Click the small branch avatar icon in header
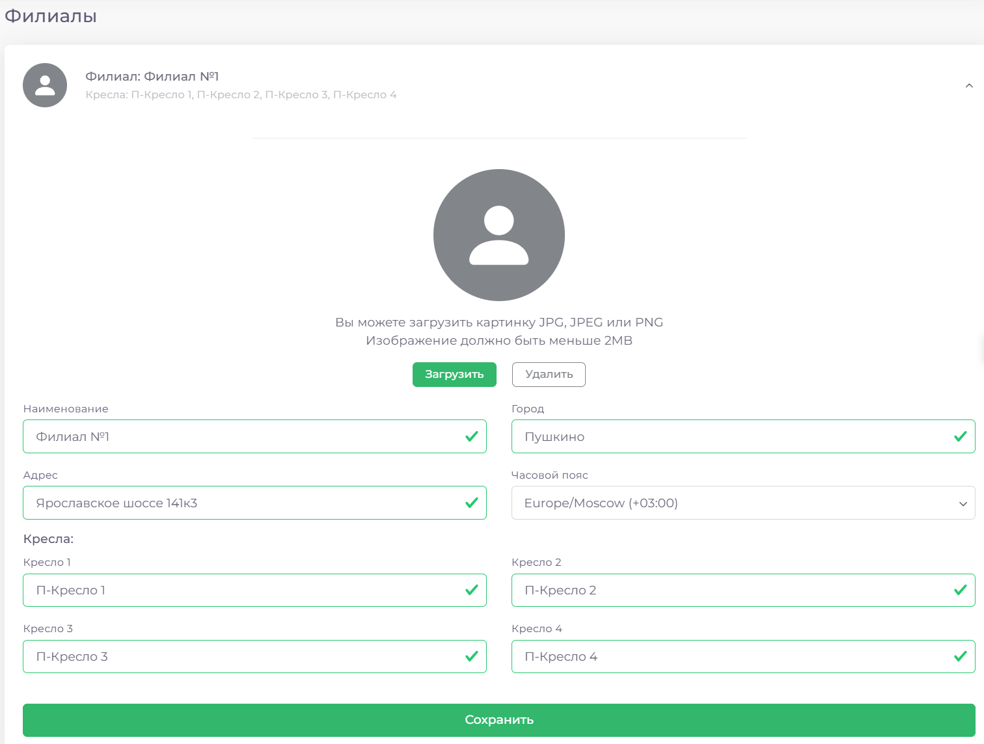984x744 pixels. [45, 85]
